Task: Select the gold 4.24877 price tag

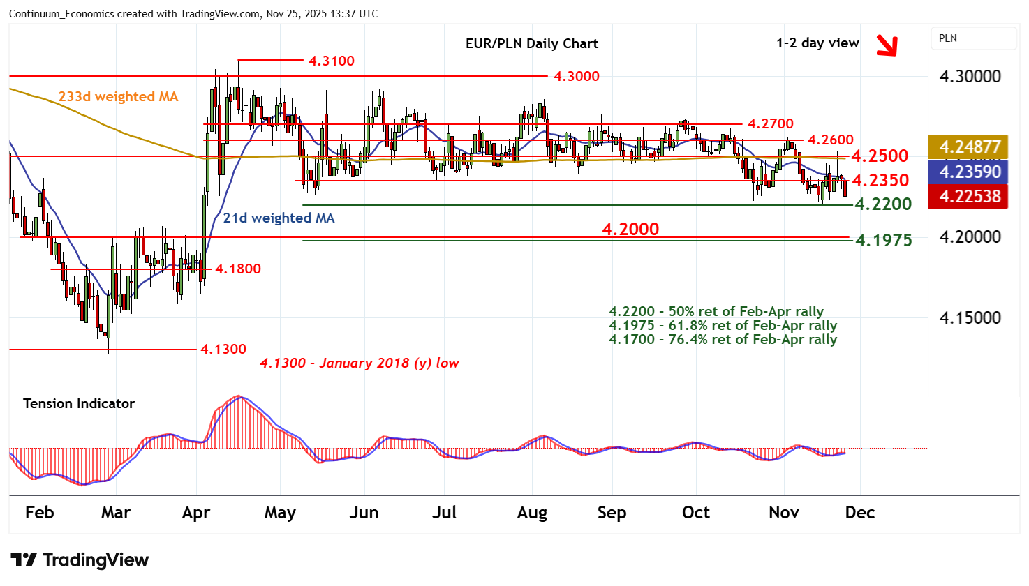Action: coord(969,147)
